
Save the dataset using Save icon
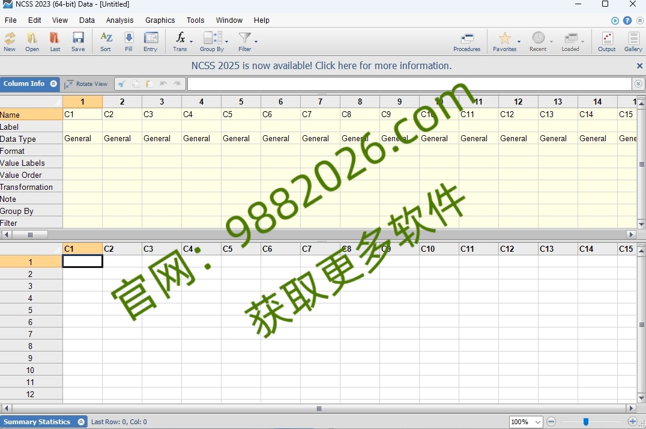click(78, 41)
